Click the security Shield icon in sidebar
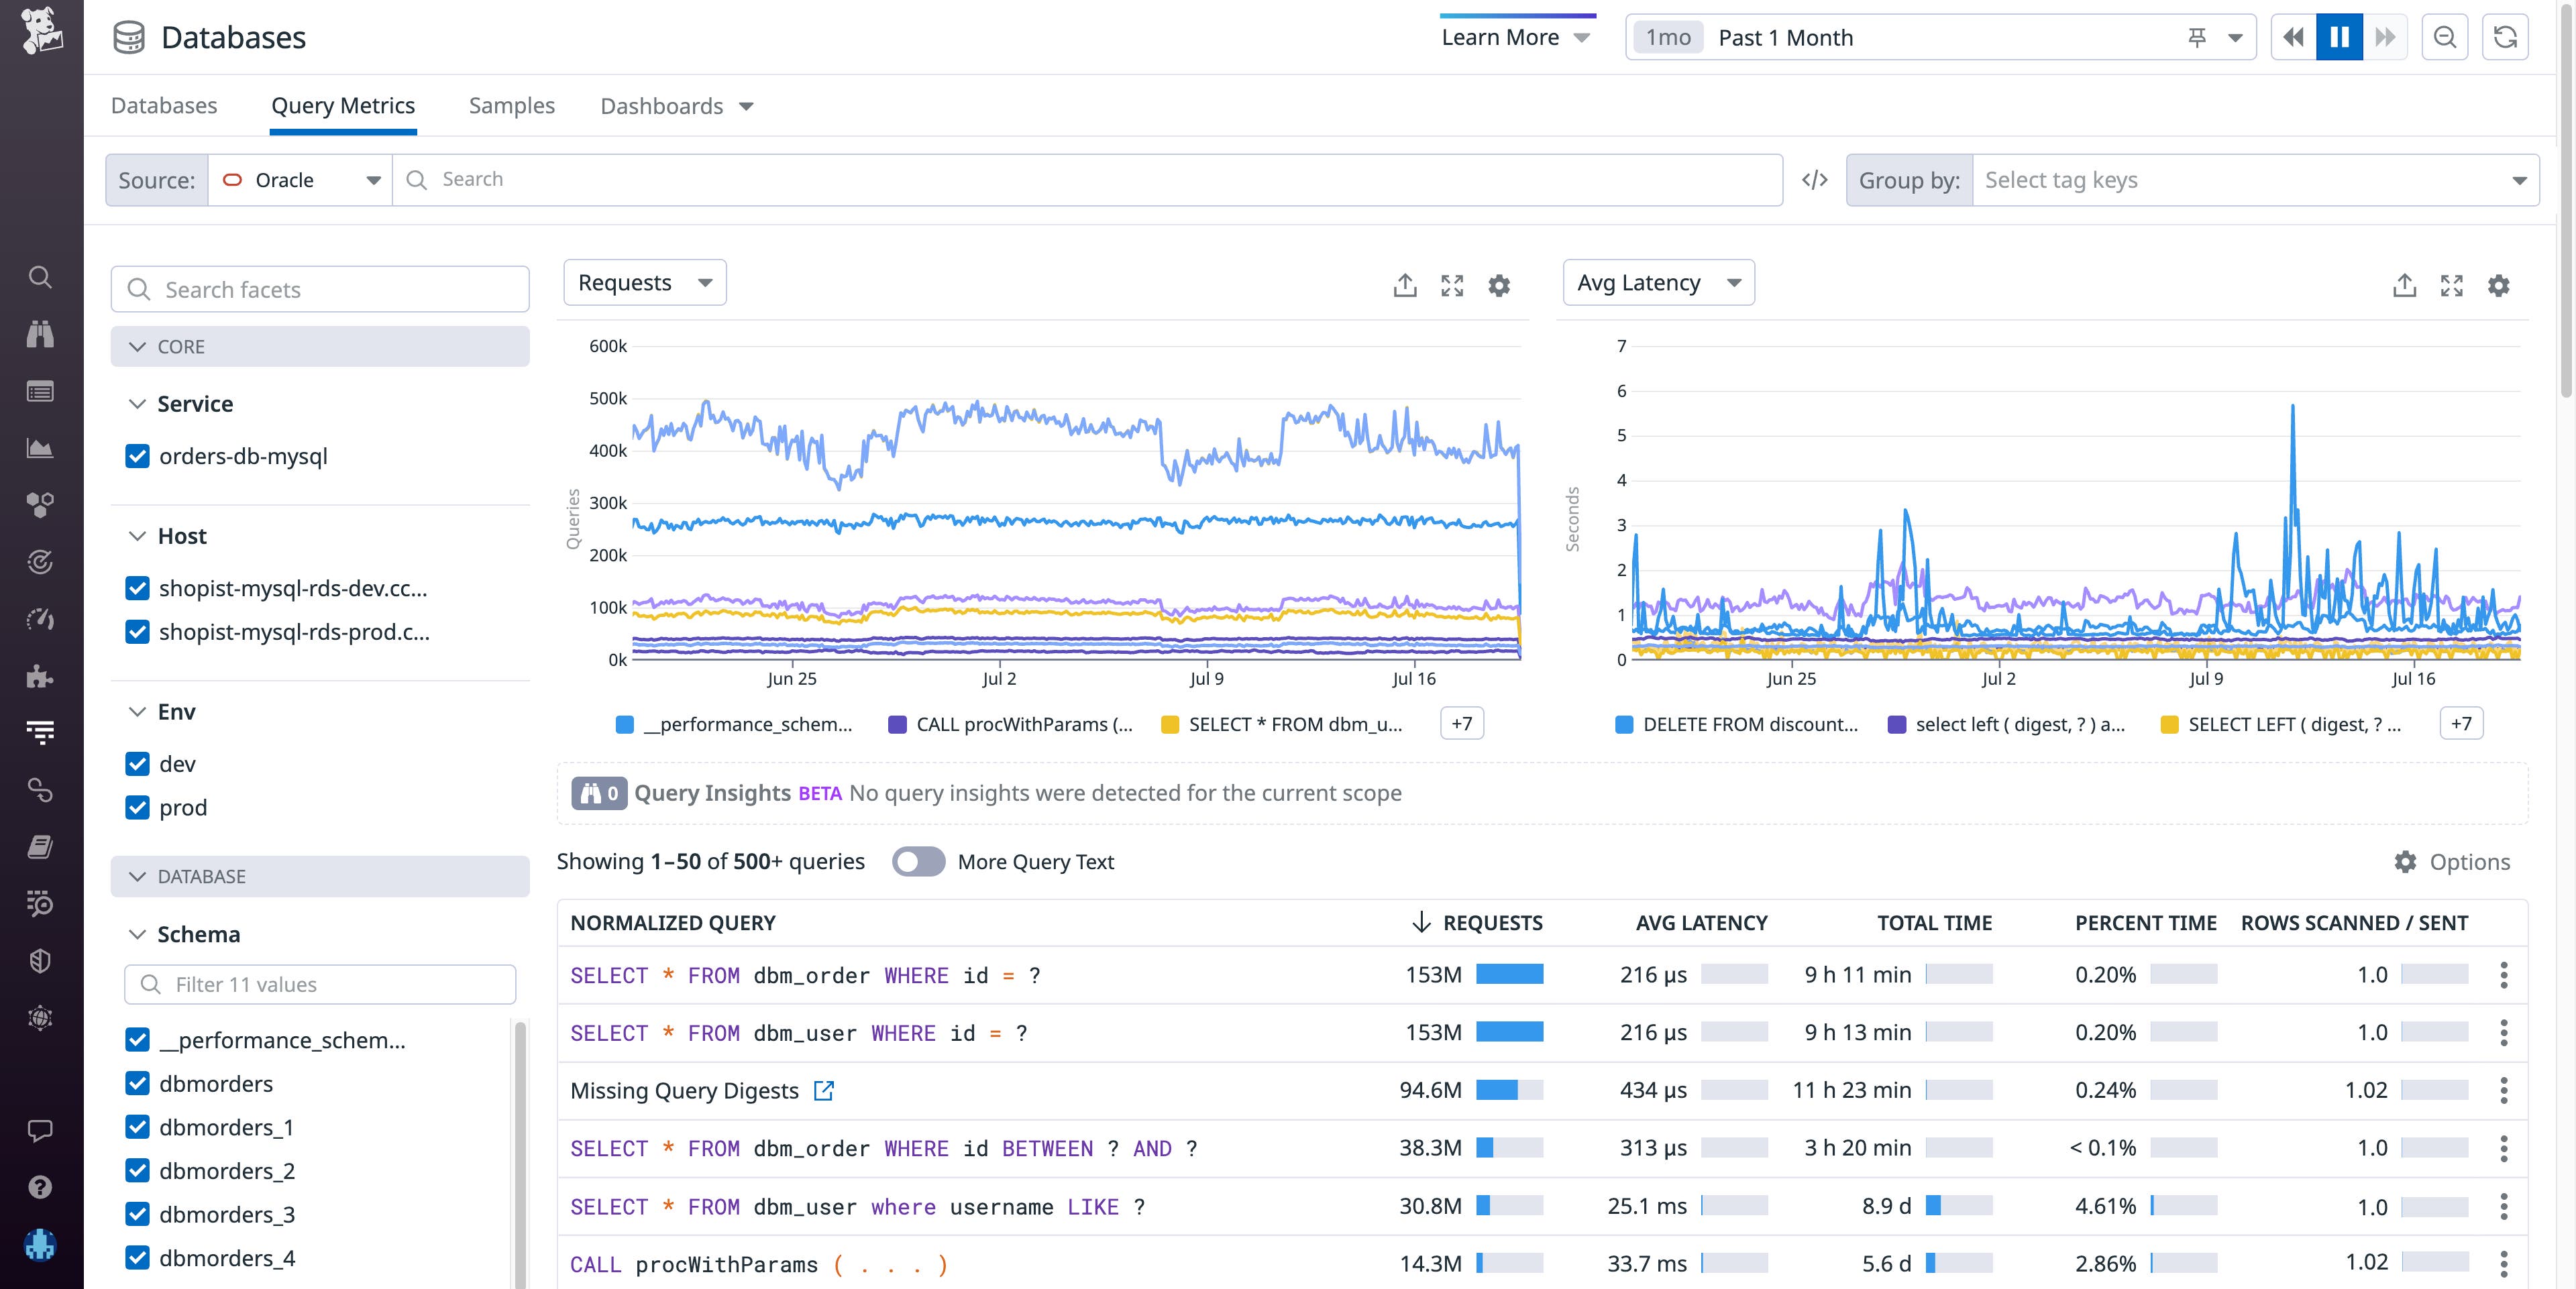The width and height of the screenshot is (2576, 1289). 40,961
